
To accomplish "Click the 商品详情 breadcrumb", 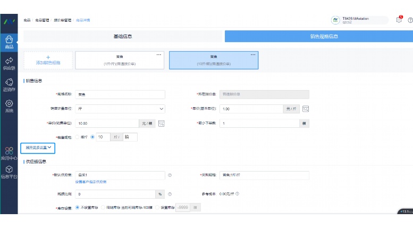I will 83,20.
